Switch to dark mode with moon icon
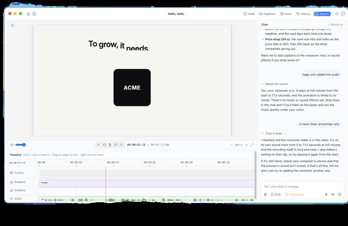 pos(337,14)
